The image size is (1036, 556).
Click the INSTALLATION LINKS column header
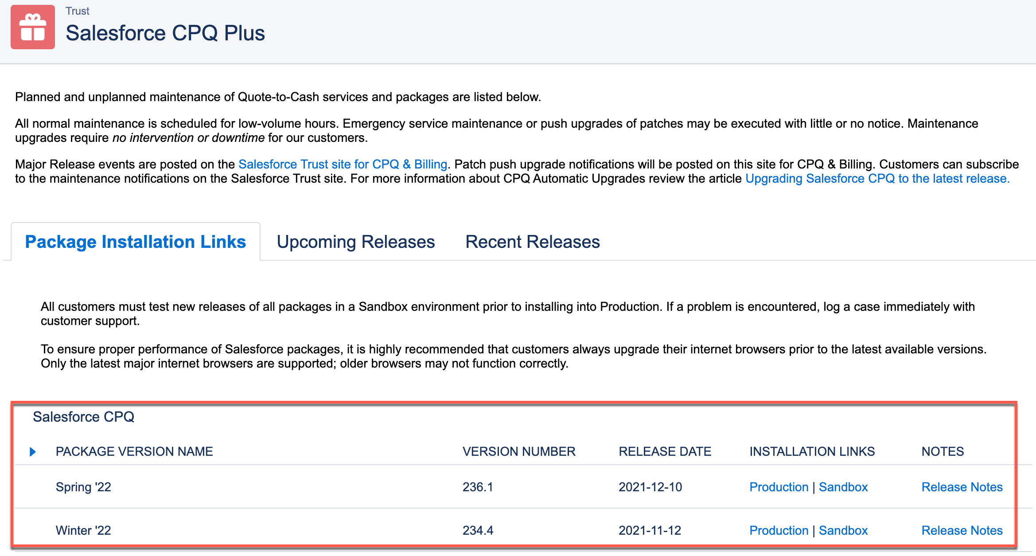812,451
